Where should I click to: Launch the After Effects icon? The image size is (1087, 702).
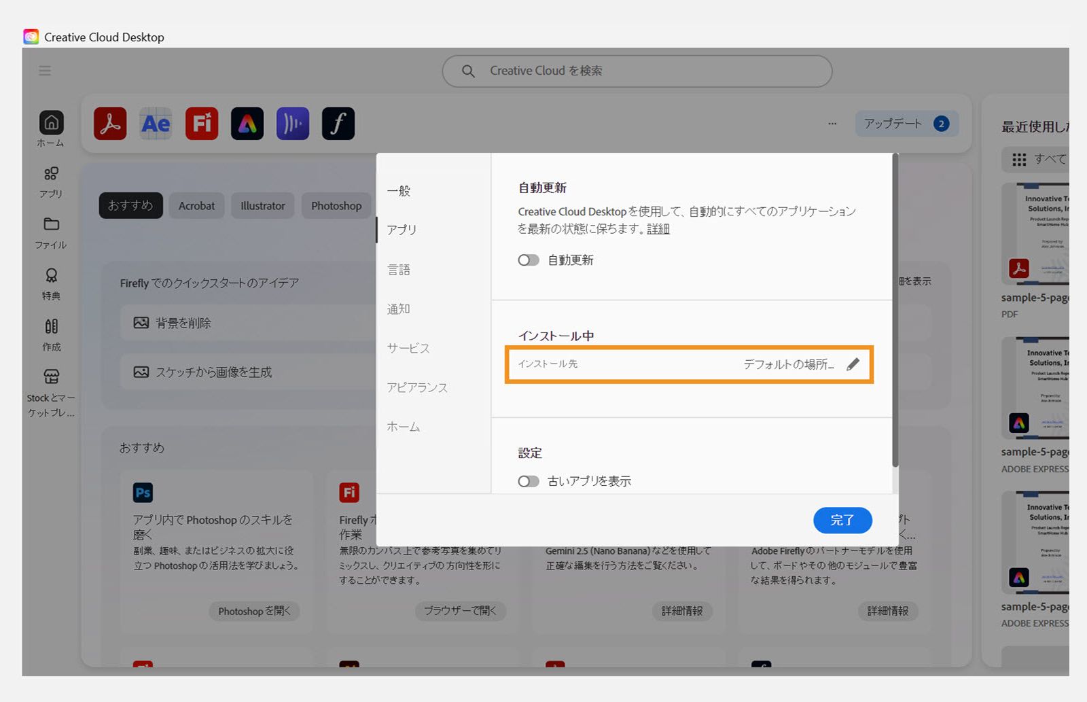[x=156, y=124]
